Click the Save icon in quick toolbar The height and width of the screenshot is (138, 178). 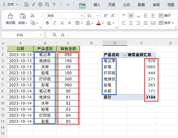[26, 5]
